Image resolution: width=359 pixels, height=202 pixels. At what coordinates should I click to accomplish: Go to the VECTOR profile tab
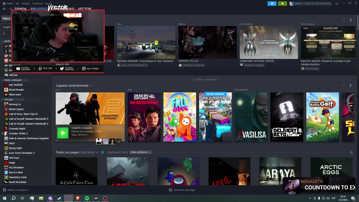click(x=84, y=9)
